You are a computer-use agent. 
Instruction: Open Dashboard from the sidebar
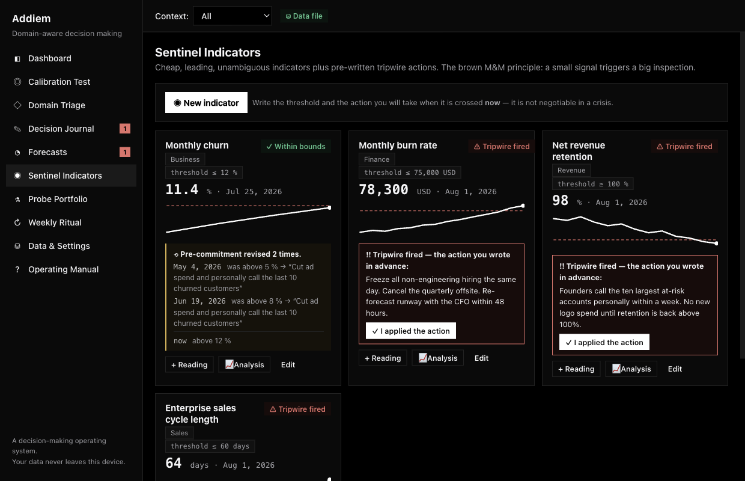[x=71, y=58]
